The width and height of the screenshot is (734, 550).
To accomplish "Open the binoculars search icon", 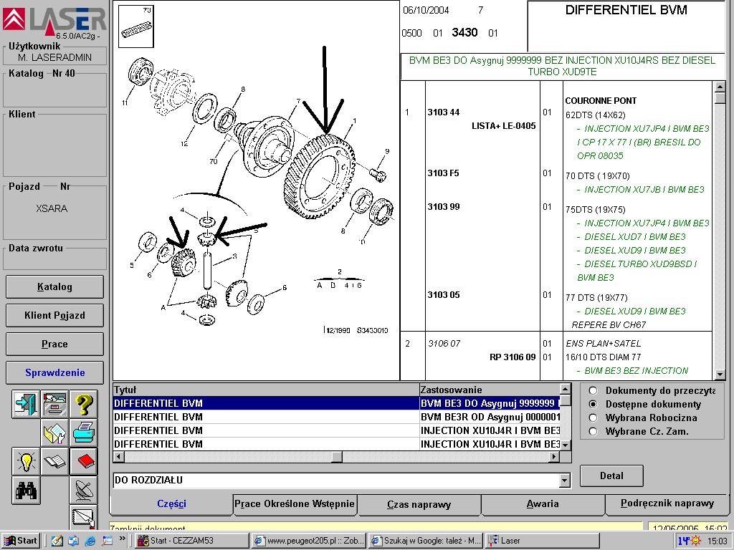I will [x=27, y=490].
